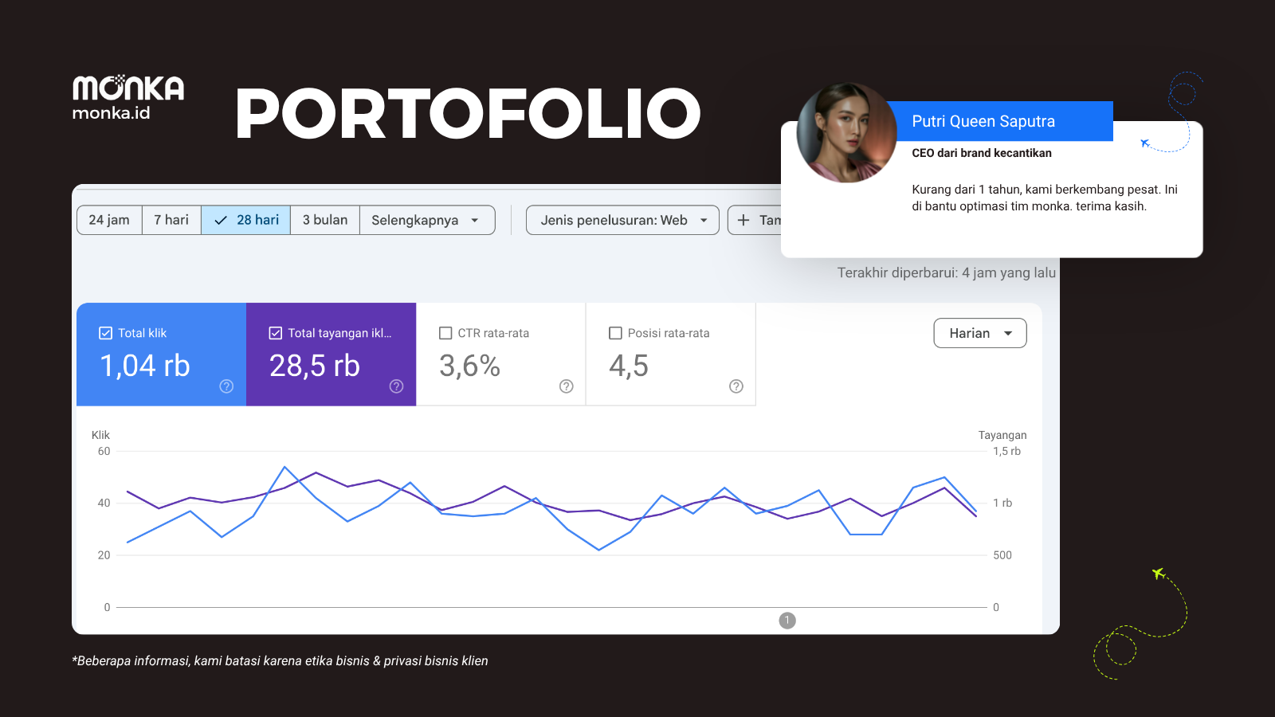This screenshot has width=1275, height=717.
Task: Enable the CTR rata-rata checkbox
Action: [x=445, y=333]
